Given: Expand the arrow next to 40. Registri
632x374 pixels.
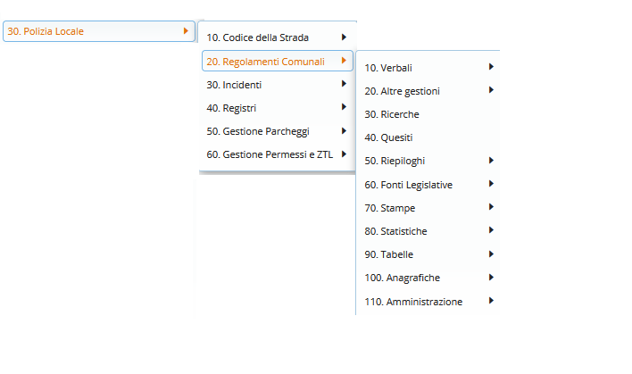Looking at the screenshot, I should click(x=344, y=108).
